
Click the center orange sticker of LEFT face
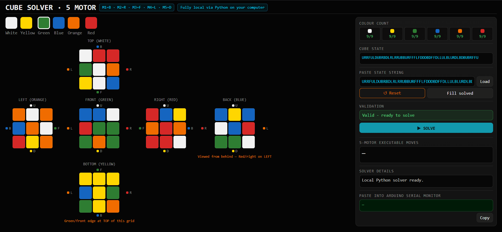click(x=32, y=128)
